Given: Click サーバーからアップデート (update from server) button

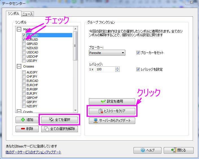Looking at the screenshot, I should tap(112, 121).
